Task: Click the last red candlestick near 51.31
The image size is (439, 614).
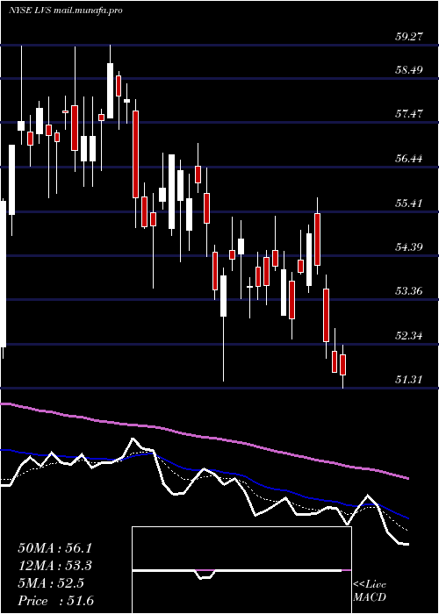Action: (343, 365)
